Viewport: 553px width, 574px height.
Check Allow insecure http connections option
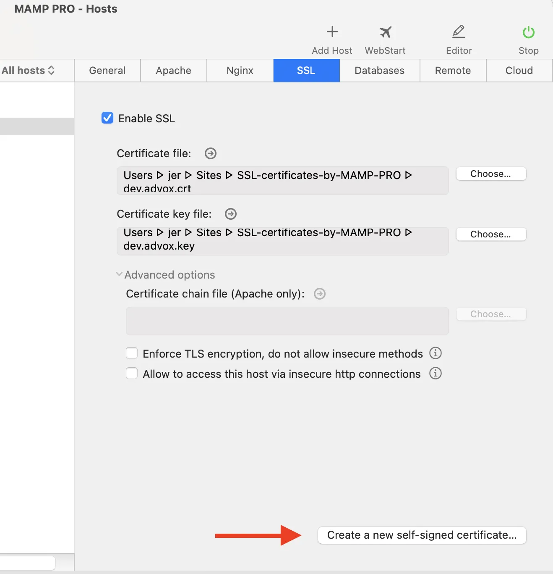coord(132,373)
